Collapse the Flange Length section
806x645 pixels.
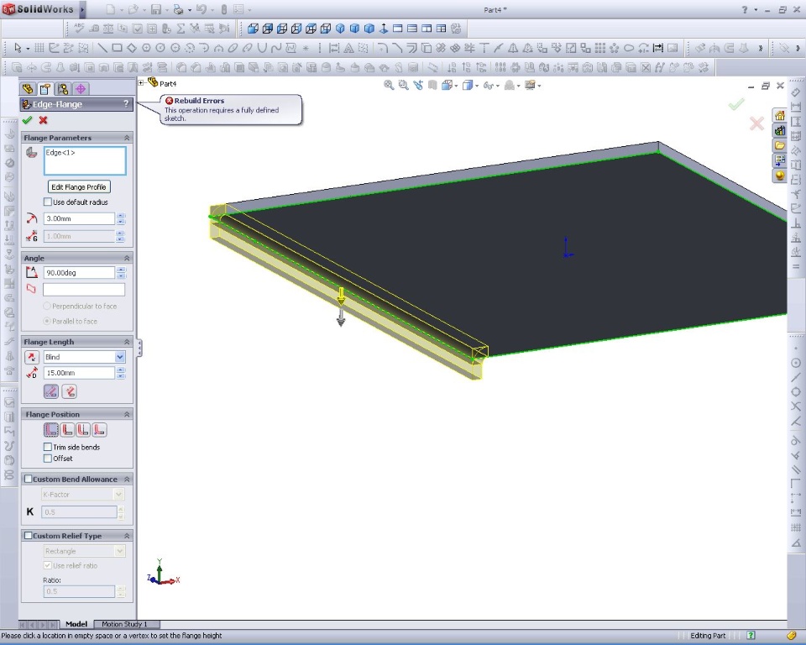[x=127, y=342]
